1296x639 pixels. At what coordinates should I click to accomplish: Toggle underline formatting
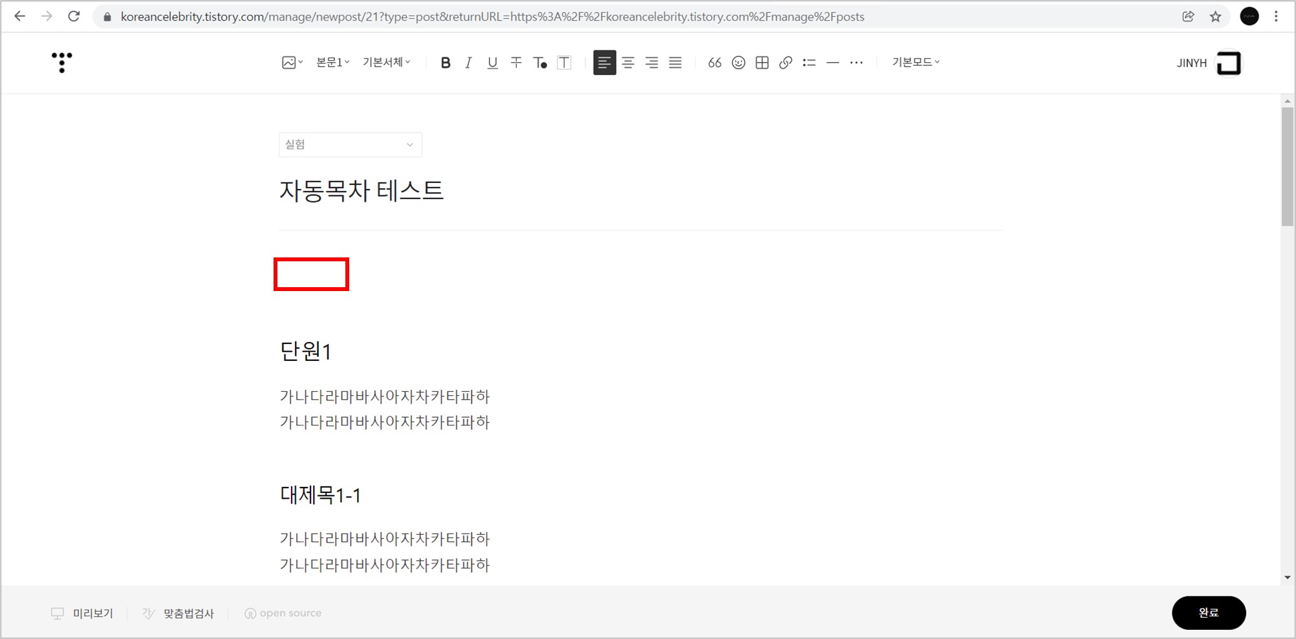[x=492, y=63]
